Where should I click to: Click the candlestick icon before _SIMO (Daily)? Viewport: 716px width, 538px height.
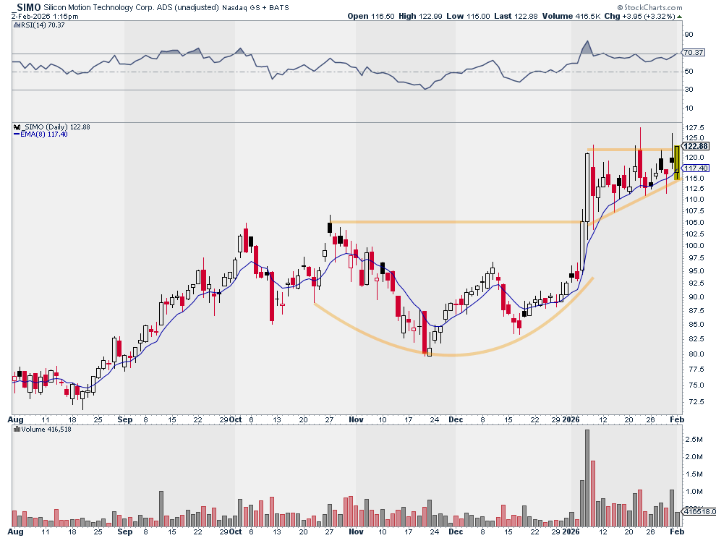tap(17, 127)
